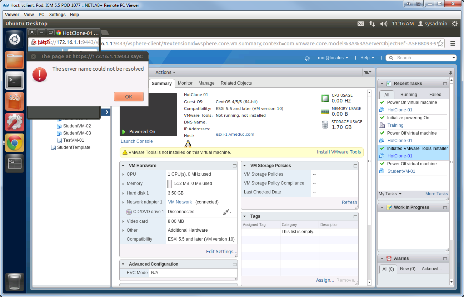Open mail indicator in top panel
Screen dimensions: 464x297
tap(361, 24)
